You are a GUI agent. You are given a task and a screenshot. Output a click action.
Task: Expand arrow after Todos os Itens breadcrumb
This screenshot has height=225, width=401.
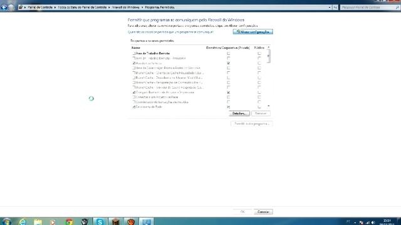click(x=109, y=7)
